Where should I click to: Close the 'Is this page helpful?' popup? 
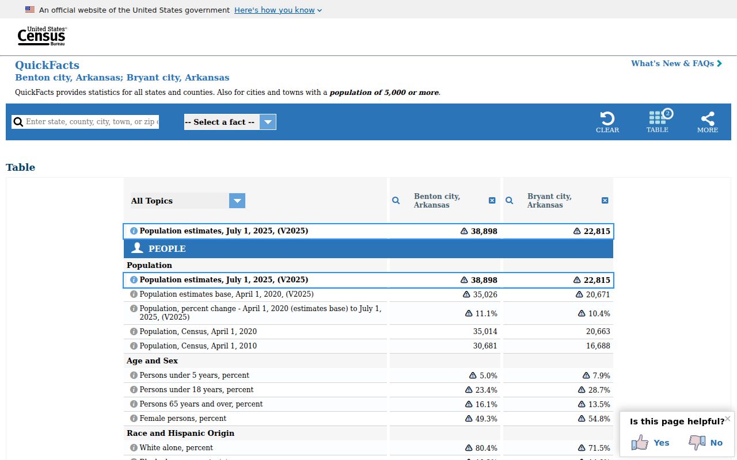click(728, 419)
